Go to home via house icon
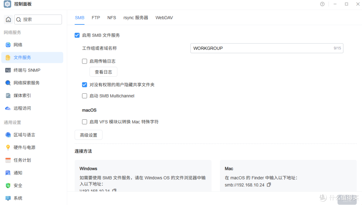 [8, 19]
